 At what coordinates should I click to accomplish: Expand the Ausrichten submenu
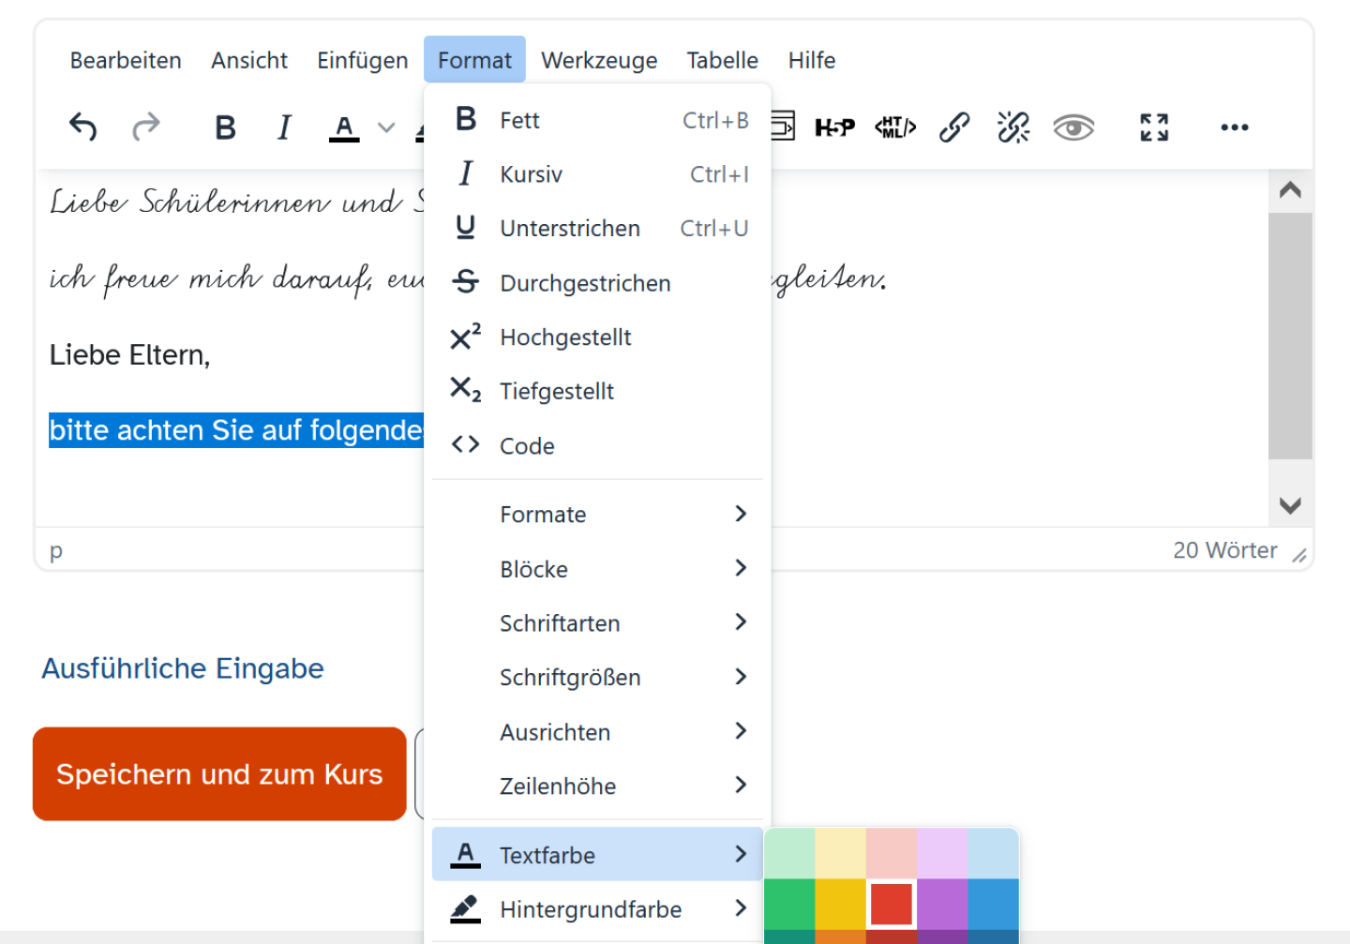555,732
